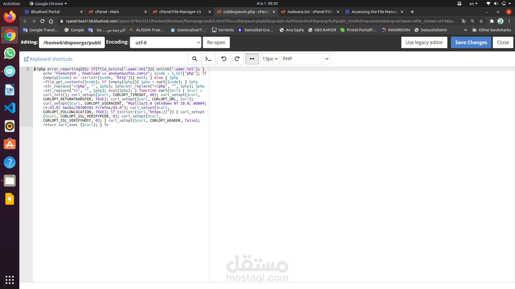The height and width of the screenshot is (289, 515).
Task: Switch to malware.txt tab
Action: pos(308,12)
